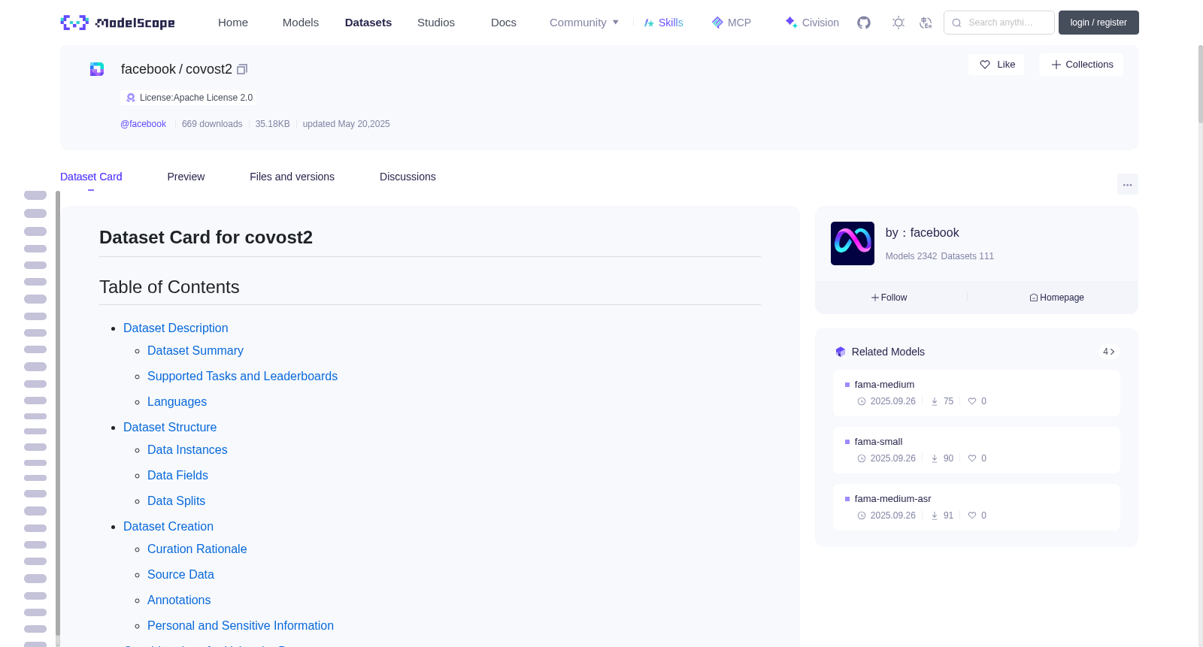Viewport: 1203px width, 647px height.
Task: Open facebook Homepage link
Action: click(x=1056, y=298)
